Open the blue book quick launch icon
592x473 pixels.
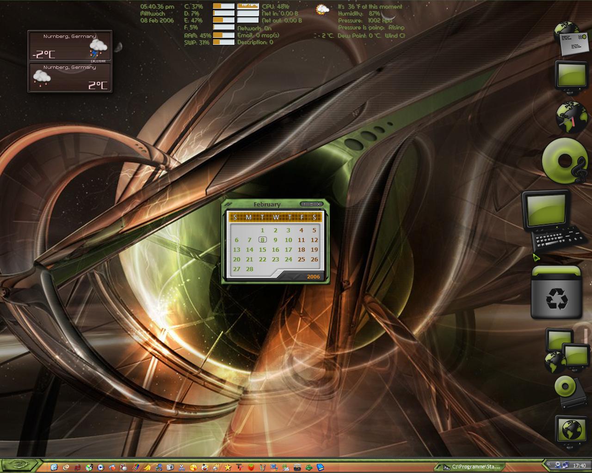(320, 467)
